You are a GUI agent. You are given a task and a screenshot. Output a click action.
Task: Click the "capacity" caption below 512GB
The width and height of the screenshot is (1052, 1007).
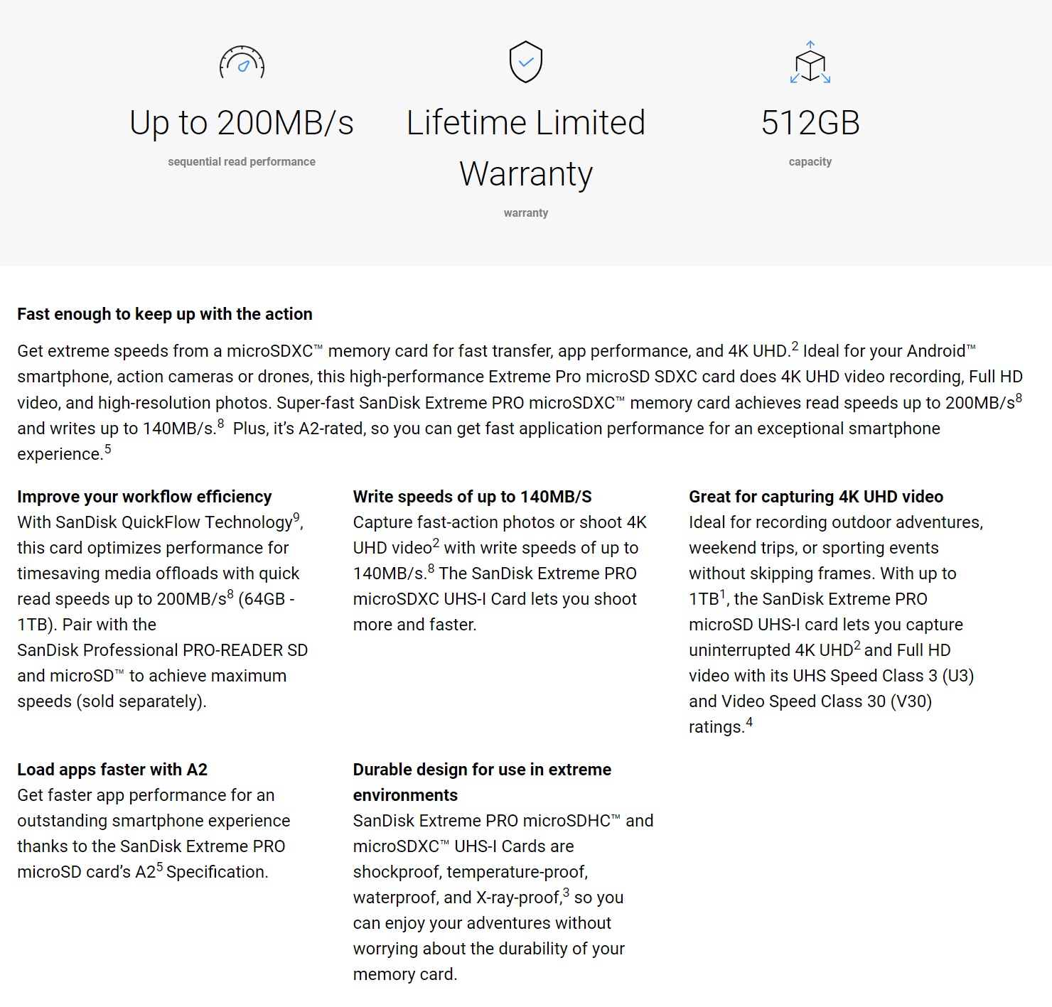(810, 162)
